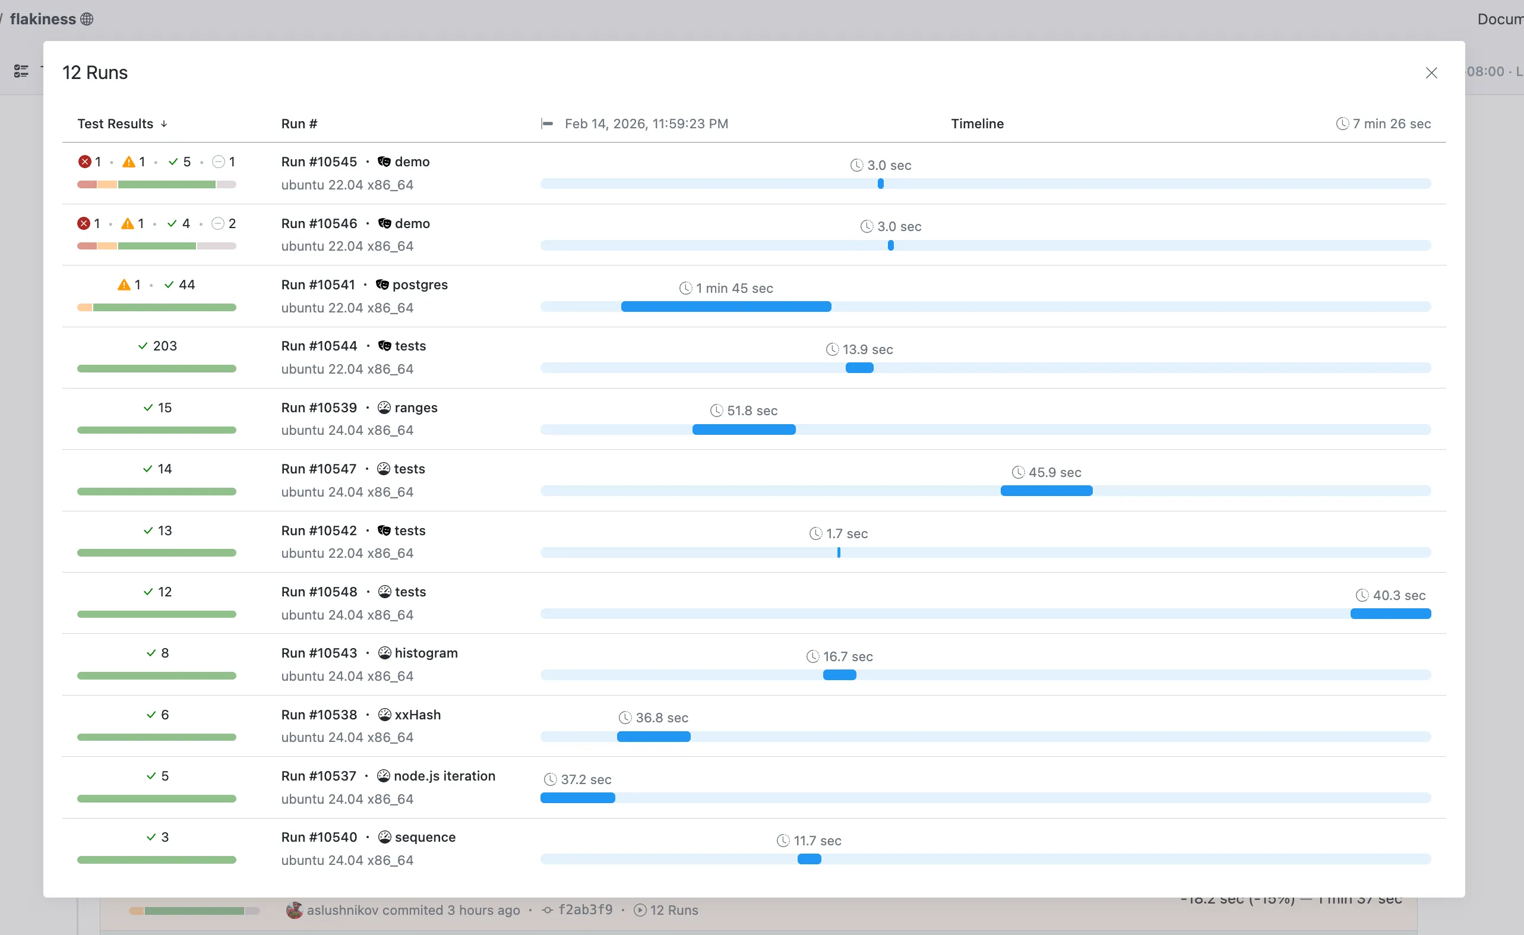Click the f2ab3f9 commit hash
This screenshot has height=935, width=1524.
(584, 910)
